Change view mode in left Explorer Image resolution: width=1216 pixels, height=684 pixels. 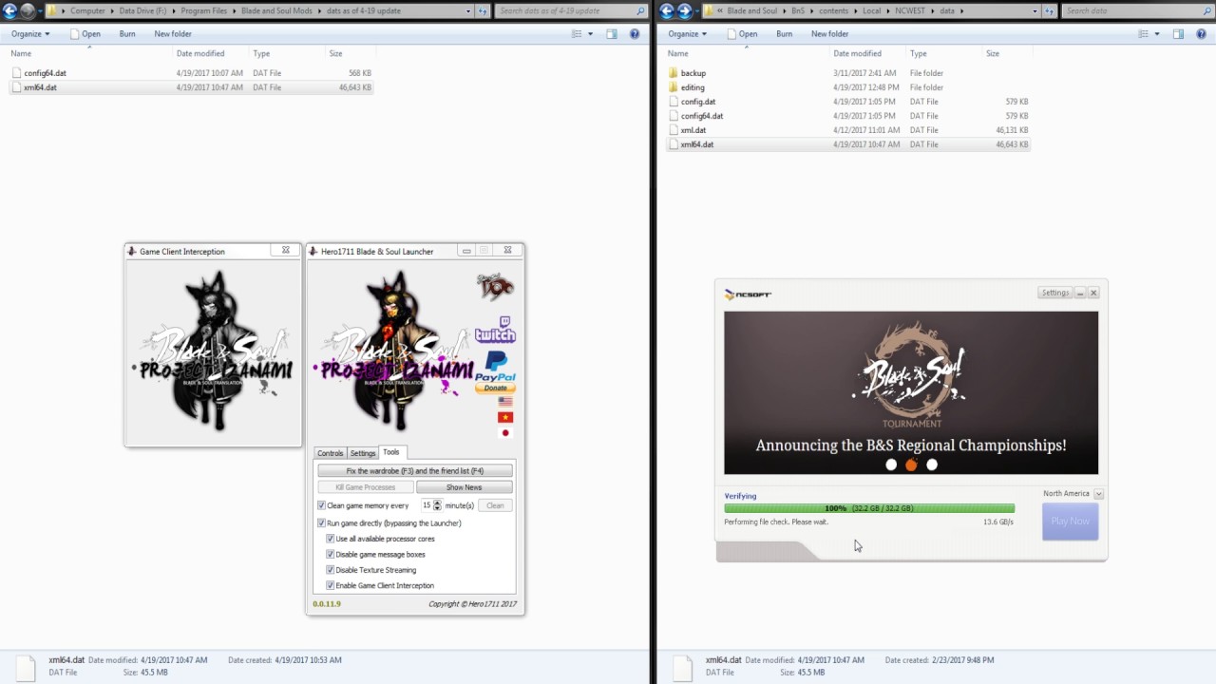[577, 34]
